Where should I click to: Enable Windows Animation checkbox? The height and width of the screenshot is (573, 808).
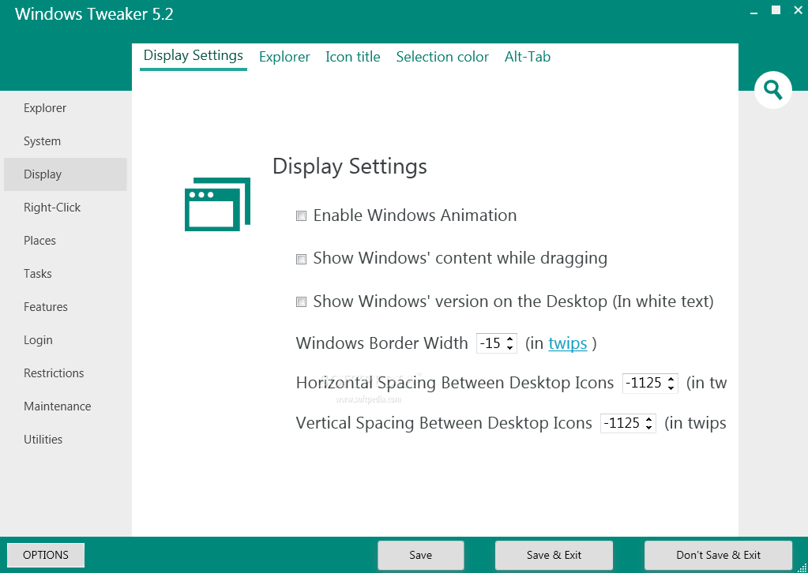pyautogui.click(x=301, y=215)
